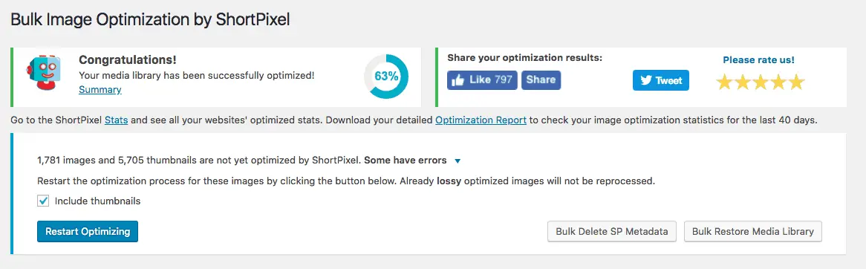The width and height of the screenshot is (866, 269).
Task: Click the Please rate us! link
Action: [x=759, y=60]
